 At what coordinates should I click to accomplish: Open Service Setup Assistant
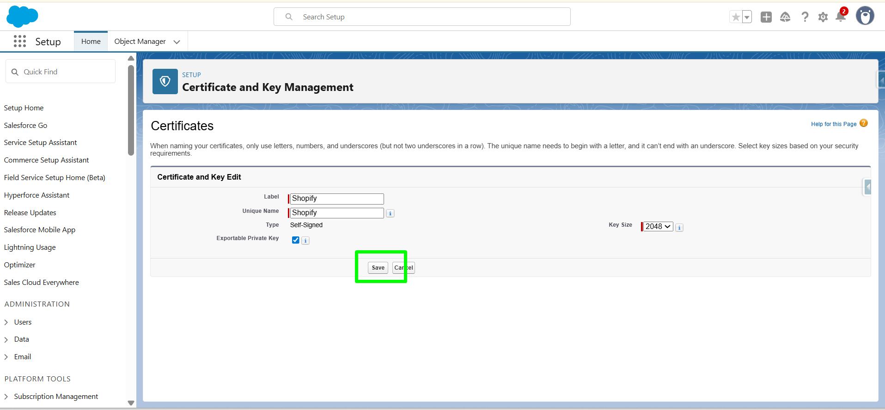point(41,143)
